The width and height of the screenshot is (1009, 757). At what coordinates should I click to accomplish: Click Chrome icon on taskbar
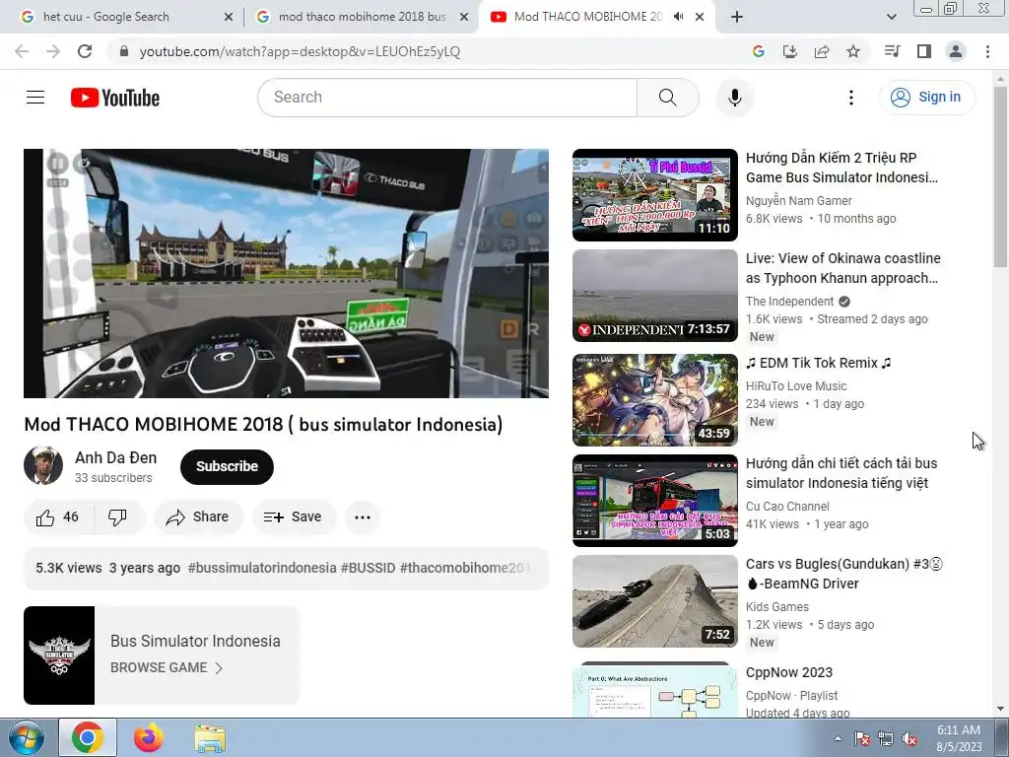click(88, 737)
